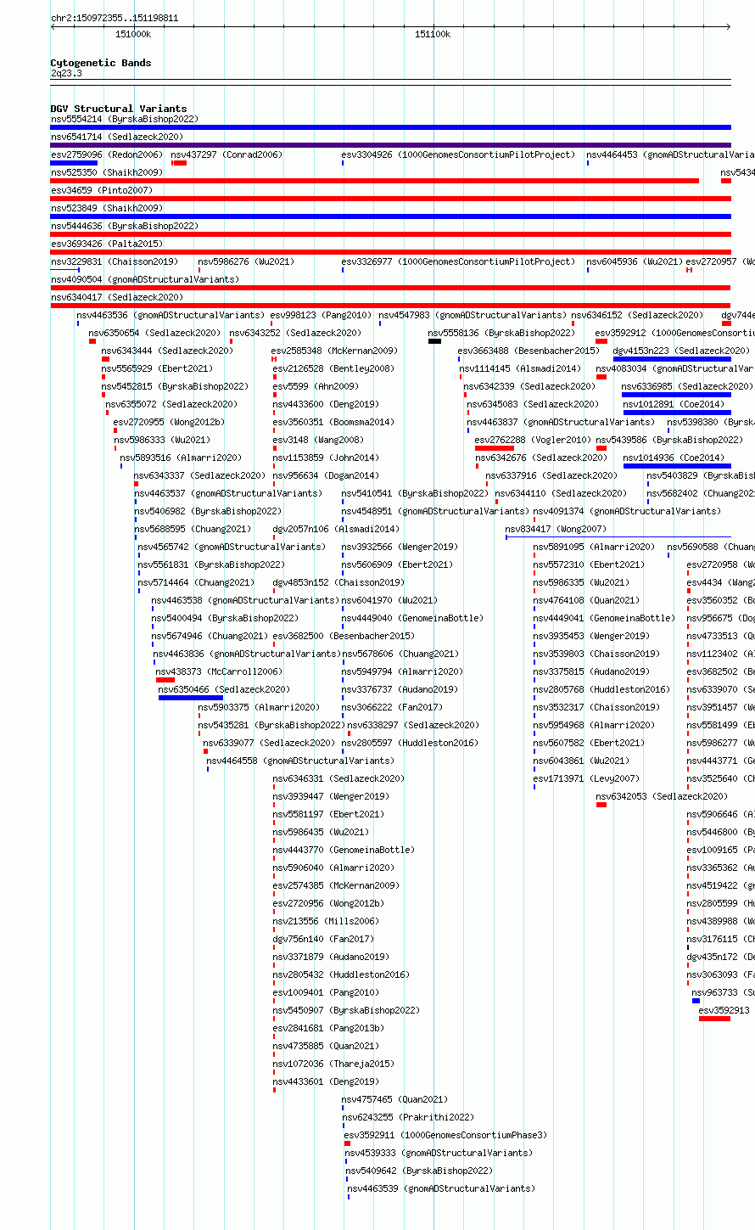Click the esv2759096 (Redon2006) label
The image size is (755, 1230).
107,155
